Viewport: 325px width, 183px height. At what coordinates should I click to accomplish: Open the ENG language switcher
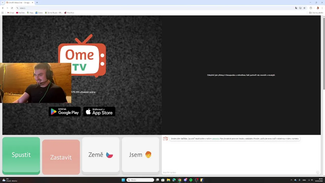tap(304, 180)
